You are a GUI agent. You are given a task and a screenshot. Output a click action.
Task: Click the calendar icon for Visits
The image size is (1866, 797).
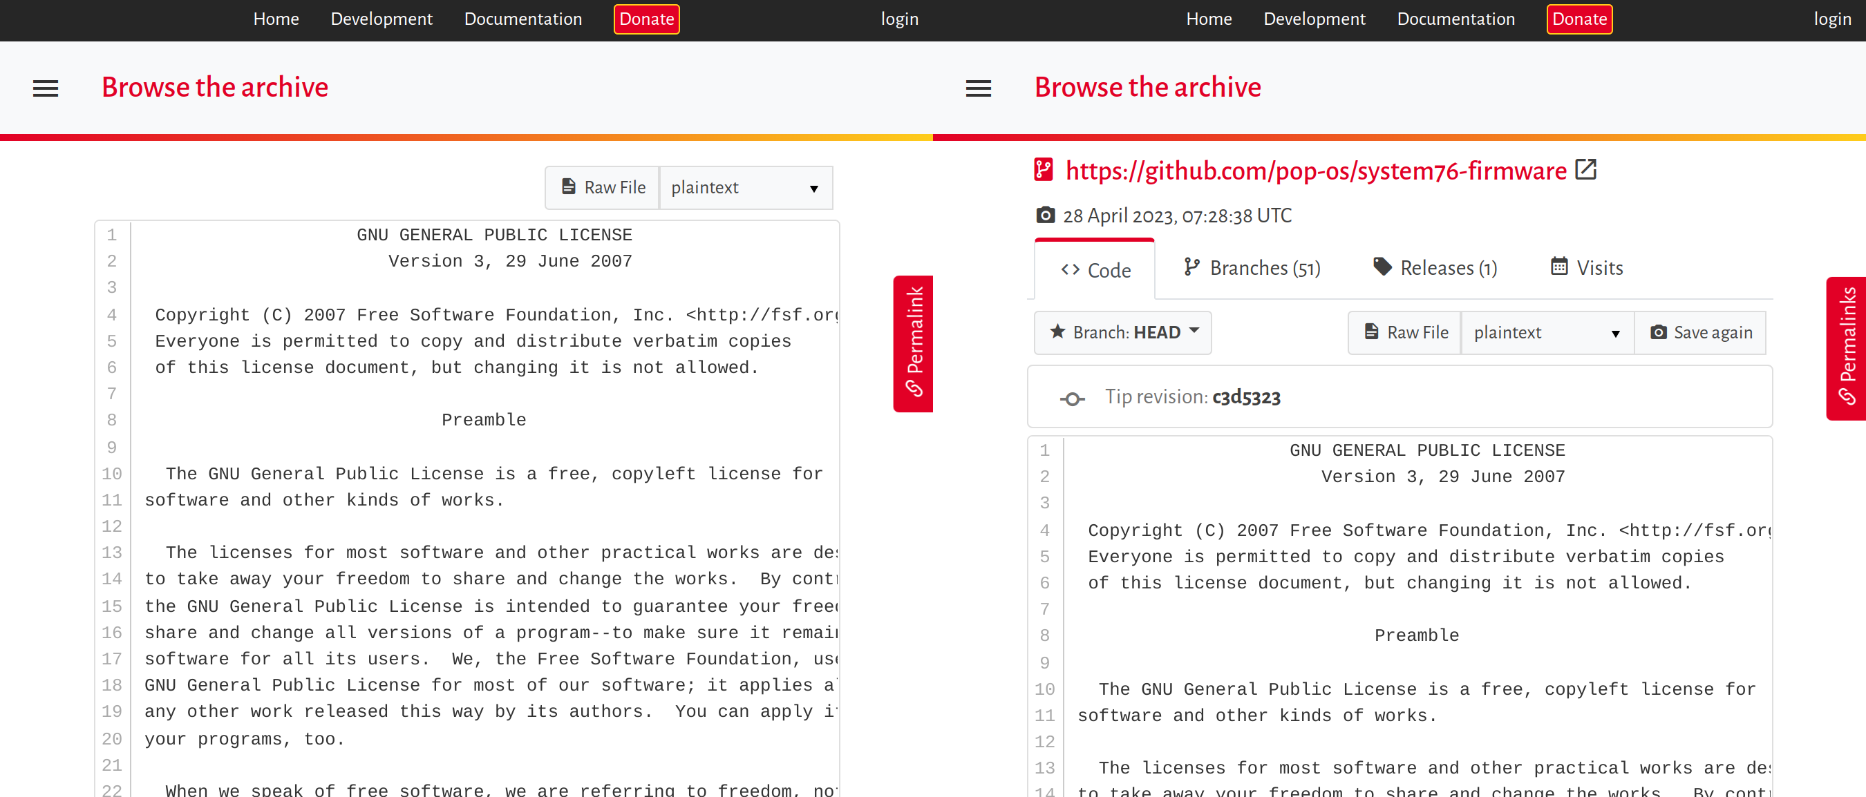coord(1560,267)
